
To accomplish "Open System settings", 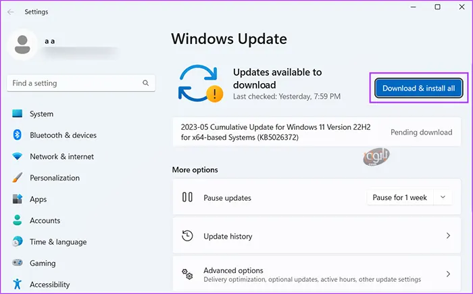I will tap(42, 114).
